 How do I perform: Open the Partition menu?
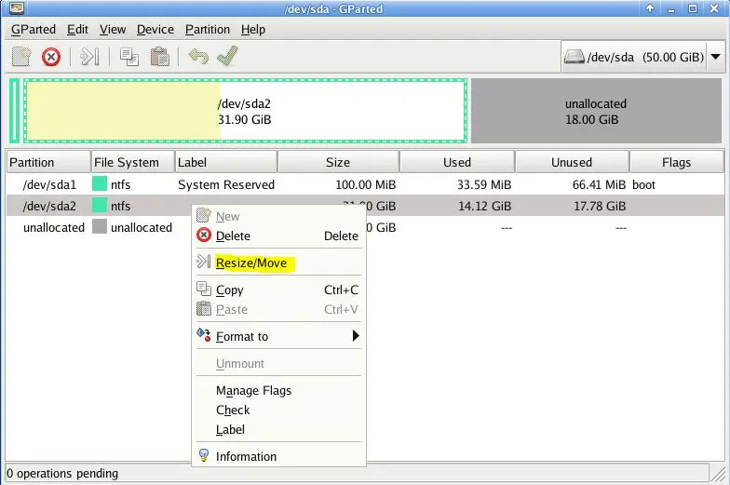click(207, 30)
